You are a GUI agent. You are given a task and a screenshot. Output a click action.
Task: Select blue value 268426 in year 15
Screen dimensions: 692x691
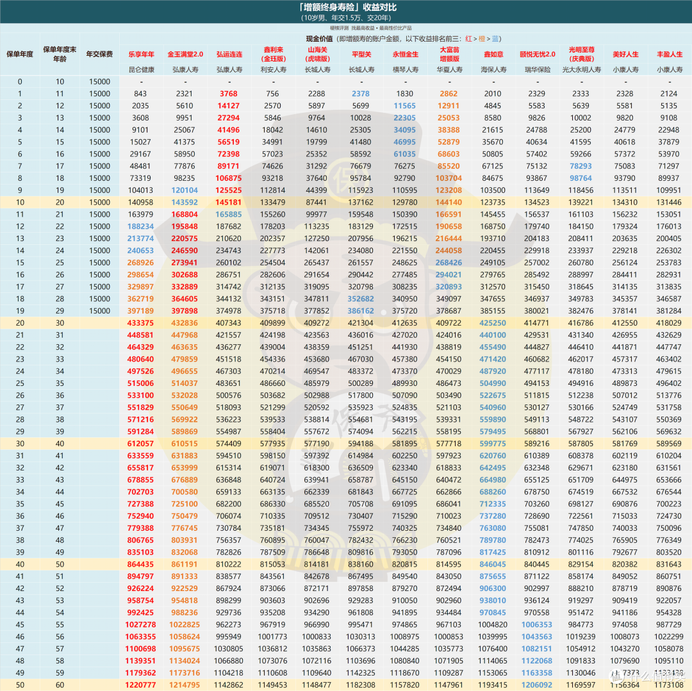(x=449, y=263)
